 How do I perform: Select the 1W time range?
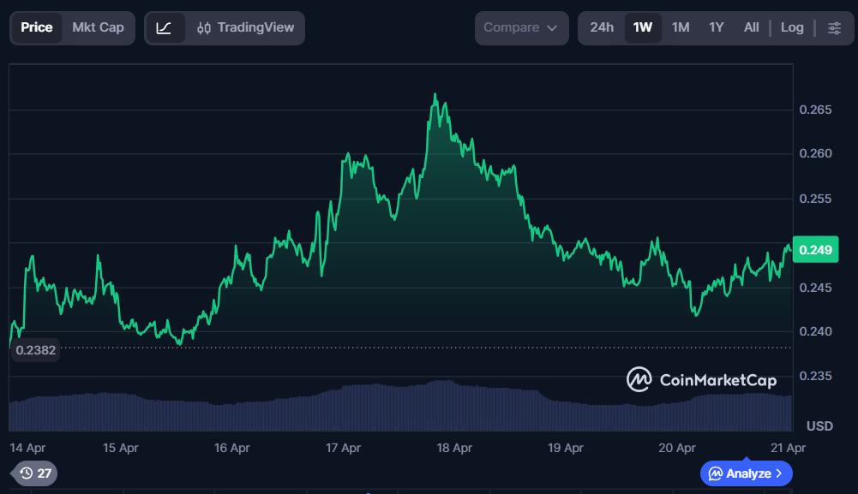pyautogui.click(x=643, y=27)
